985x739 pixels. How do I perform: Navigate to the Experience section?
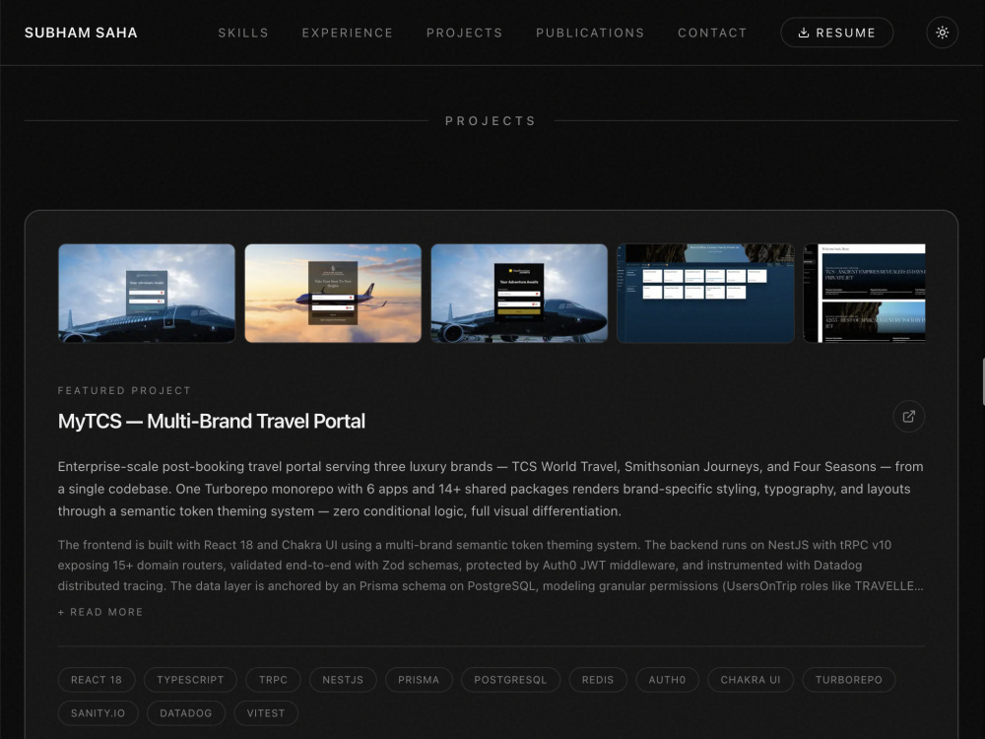pos(348,33)
